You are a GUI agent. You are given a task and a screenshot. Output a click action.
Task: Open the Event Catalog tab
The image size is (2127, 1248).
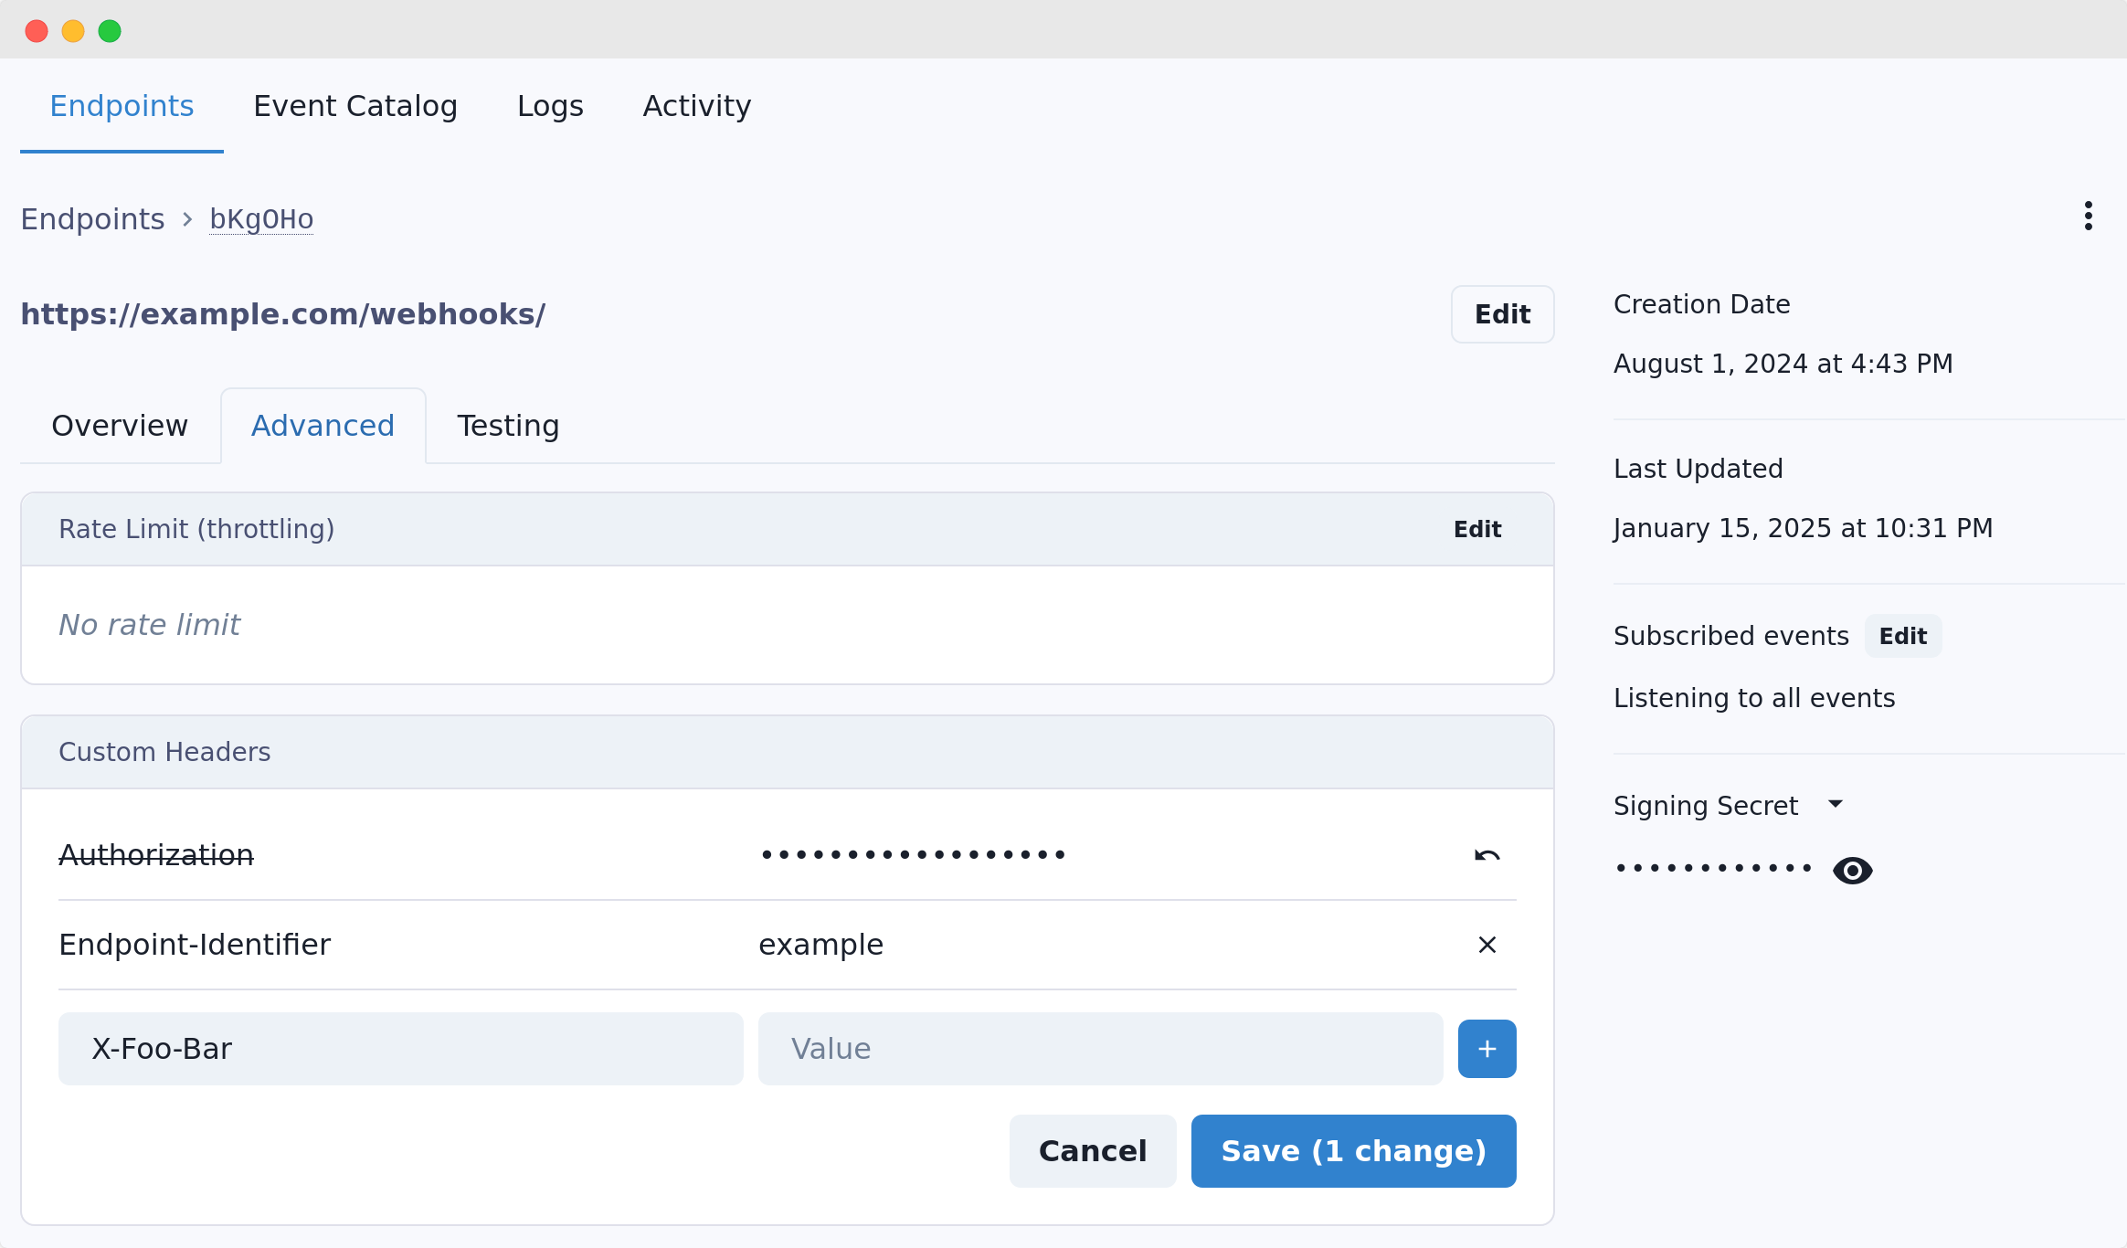point(355,106)
